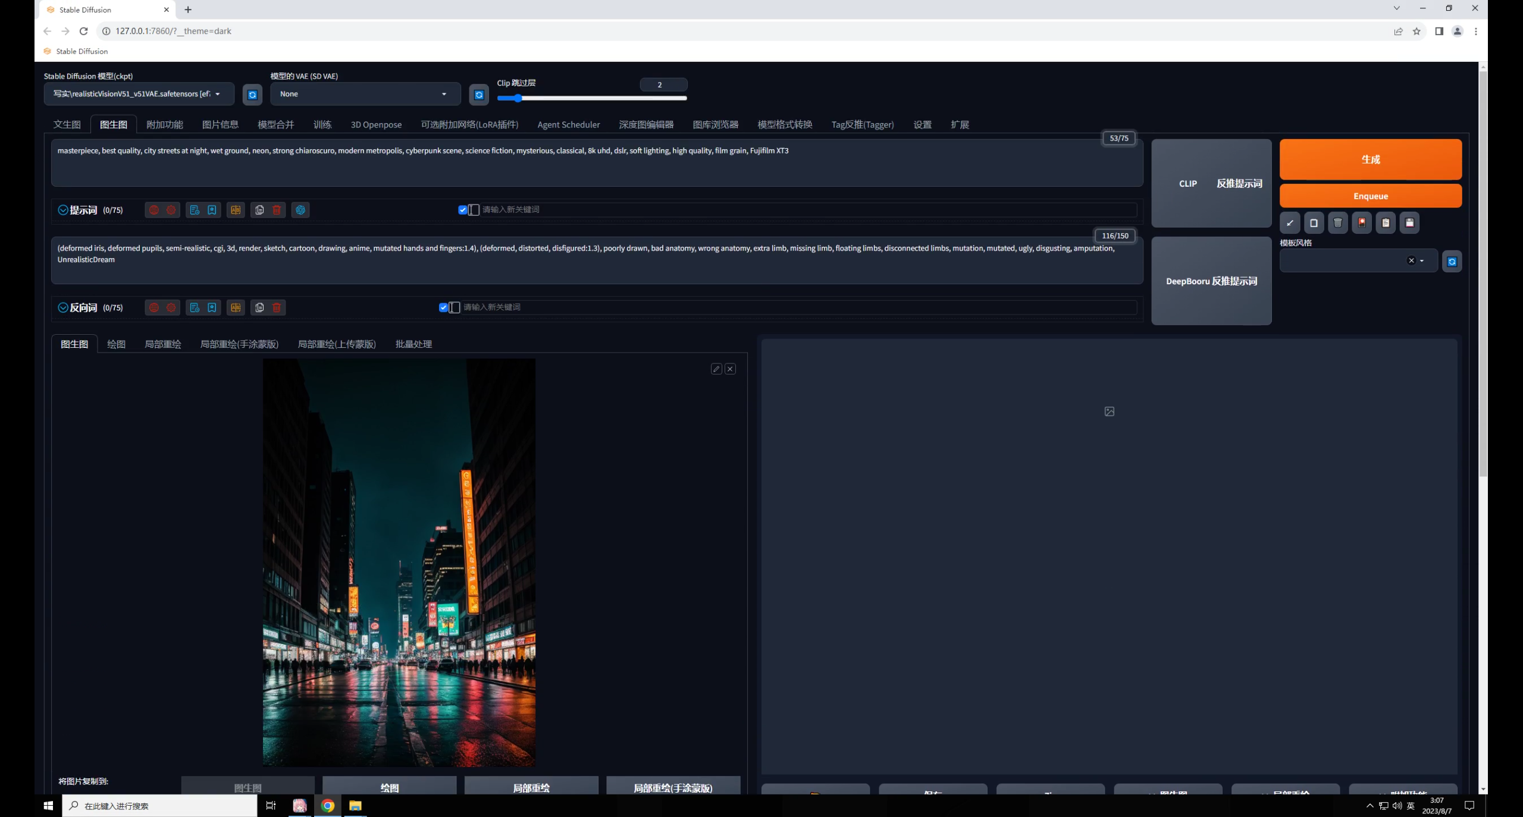Click the orange 生成 button
Viewport: 1523px width, 817px height.
1370,159
